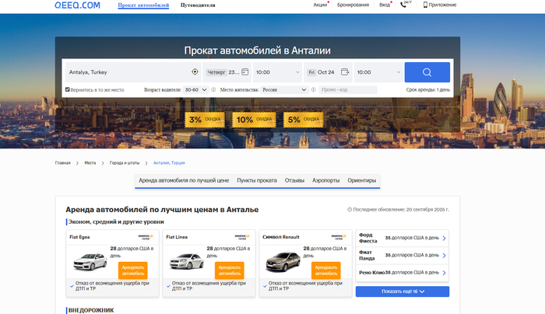Expand the list with Показать ещё 16
Screen dimensions: 545x314
click(402, 291)
